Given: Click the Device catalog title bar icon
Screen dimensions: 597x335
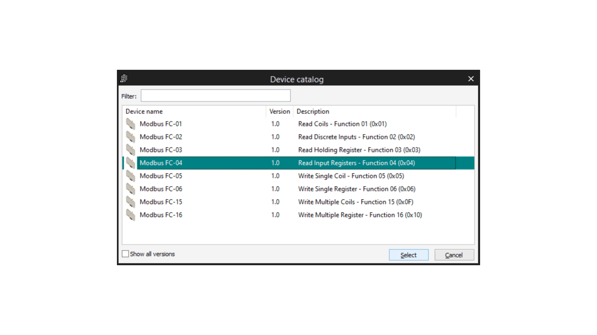Looking at the screenshot, I should pos(124,78).
